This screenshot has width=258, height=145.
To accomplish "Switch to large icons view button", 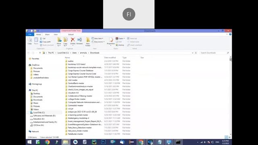I will click(230, 137).
